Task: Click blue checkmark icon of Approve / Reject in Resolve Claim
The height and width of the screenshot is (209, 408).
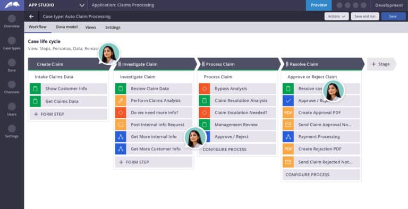Action: pos(288,101)
